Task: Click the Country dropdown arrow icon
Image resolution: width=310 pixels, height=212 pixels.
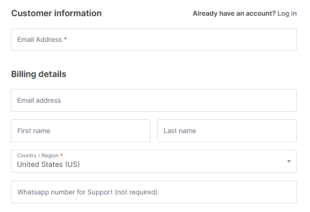Action: 289,162
